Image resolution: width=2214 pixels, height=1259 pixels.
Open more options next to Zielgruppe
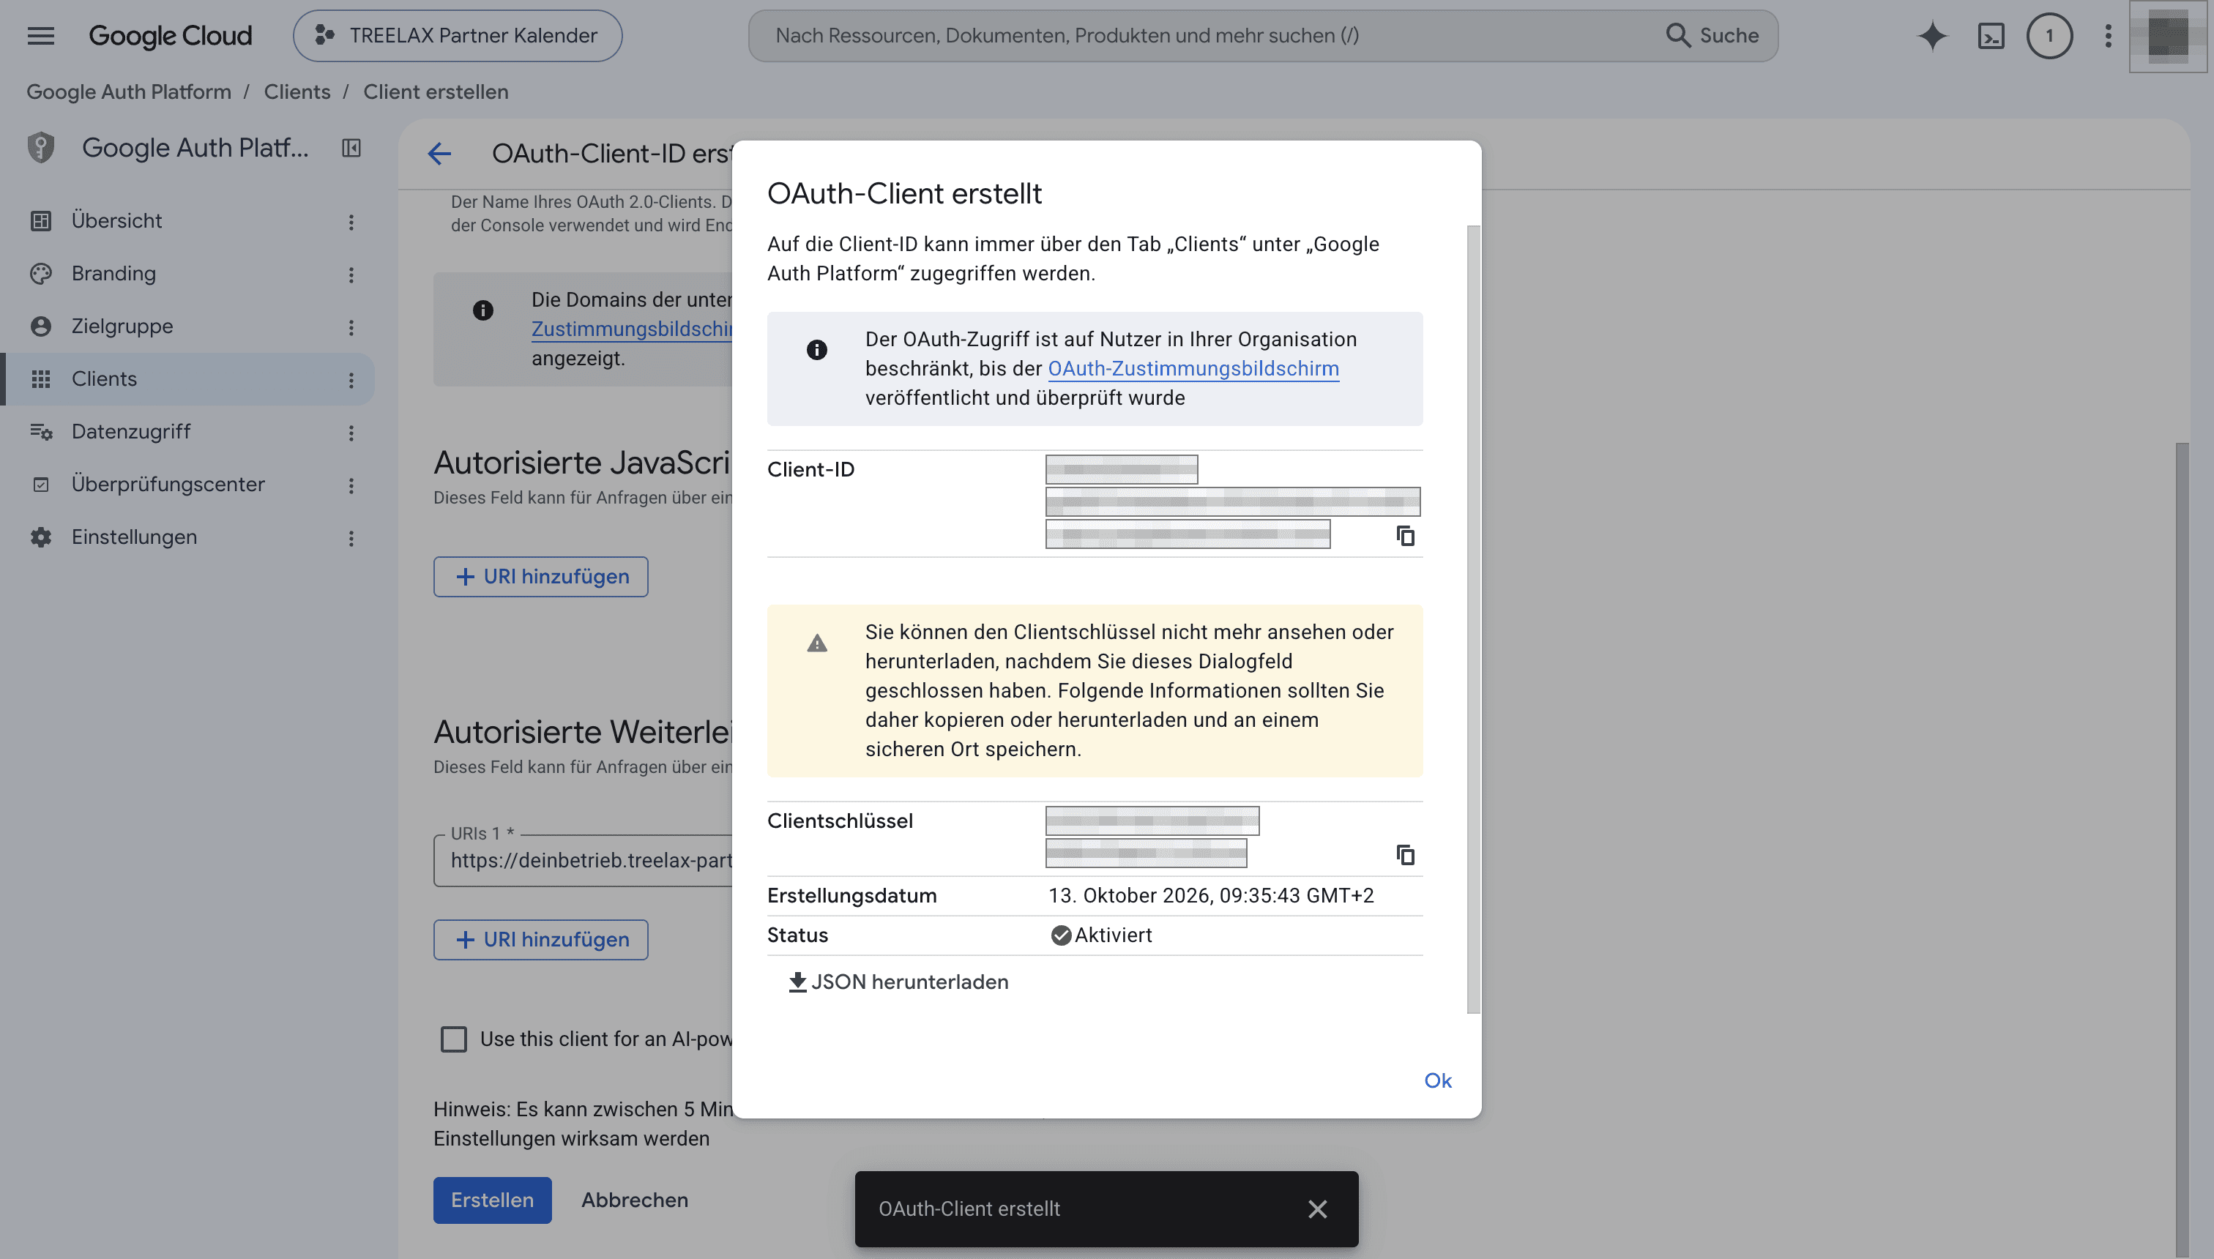tap(351, 328)
